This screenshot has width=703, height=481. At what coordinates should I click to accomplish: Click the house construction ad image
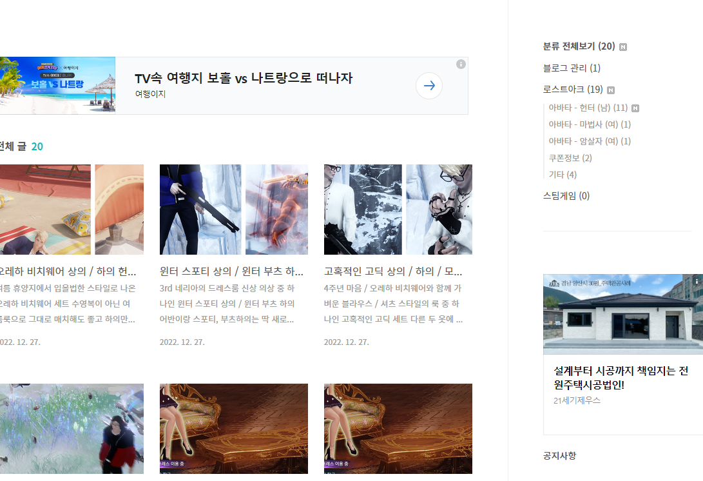click(623, 314)
